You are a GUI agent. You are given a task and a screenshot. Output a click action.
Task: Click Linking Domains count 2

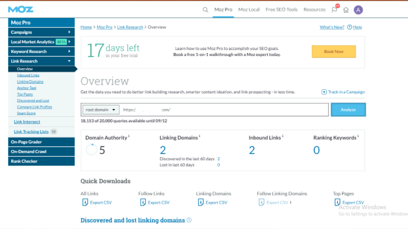click(x=163, y=150)
